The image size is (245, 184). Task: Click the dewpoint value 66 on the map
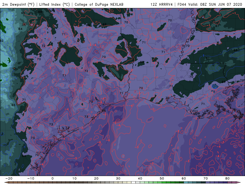point(236,50)
